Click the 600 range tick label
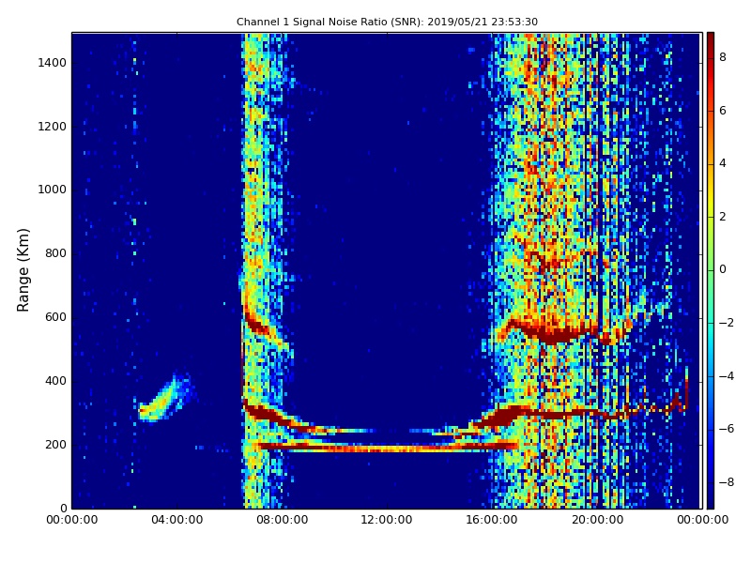The height and width of the screenshot is (563, 751). point(55,317)
